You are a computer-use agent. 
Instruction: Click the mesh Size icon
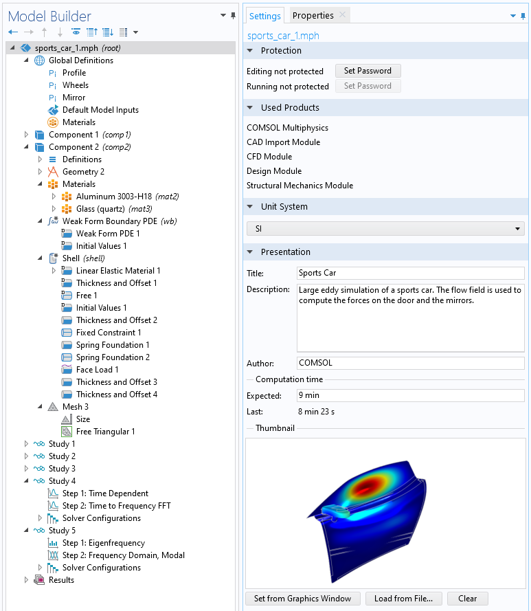[67, 419]
